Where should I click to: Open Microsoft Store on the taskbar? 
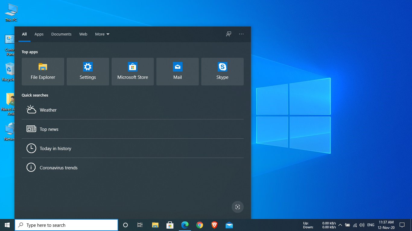(x=170, y=225)
